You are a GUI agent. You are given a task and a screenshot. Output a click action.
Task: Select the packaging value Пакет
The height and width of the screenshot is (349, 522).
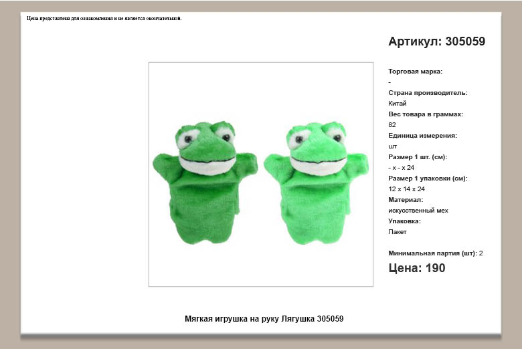398,232
